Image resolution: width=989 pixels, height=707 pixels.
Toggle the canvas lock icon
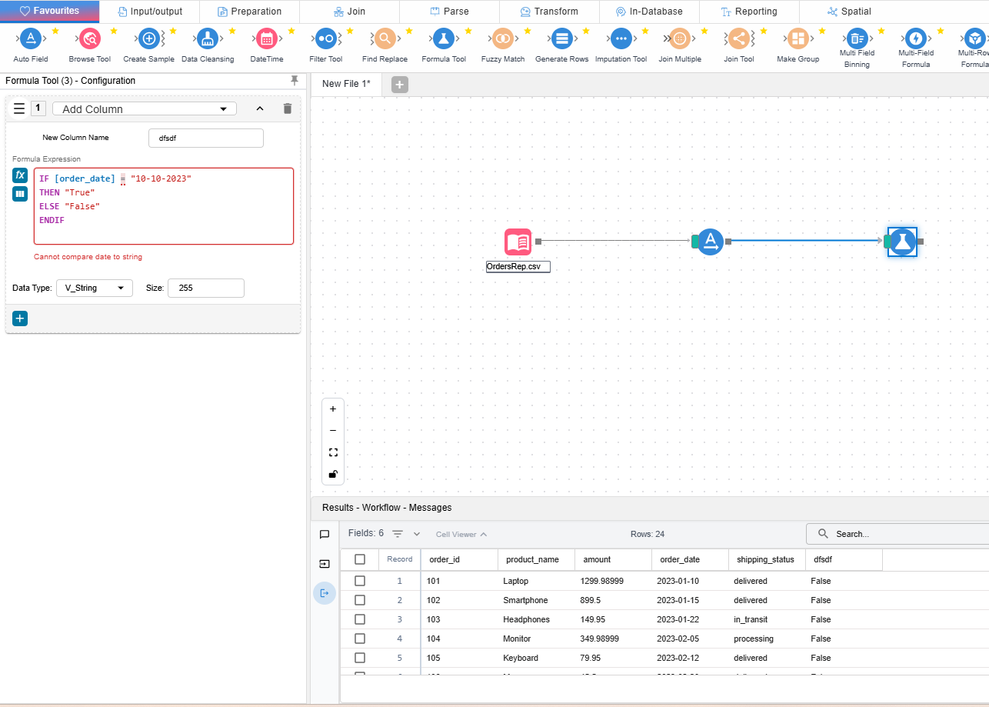tap(333, 474)
